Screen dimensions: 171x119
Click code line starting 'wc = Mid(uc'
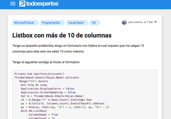(65, 107)
